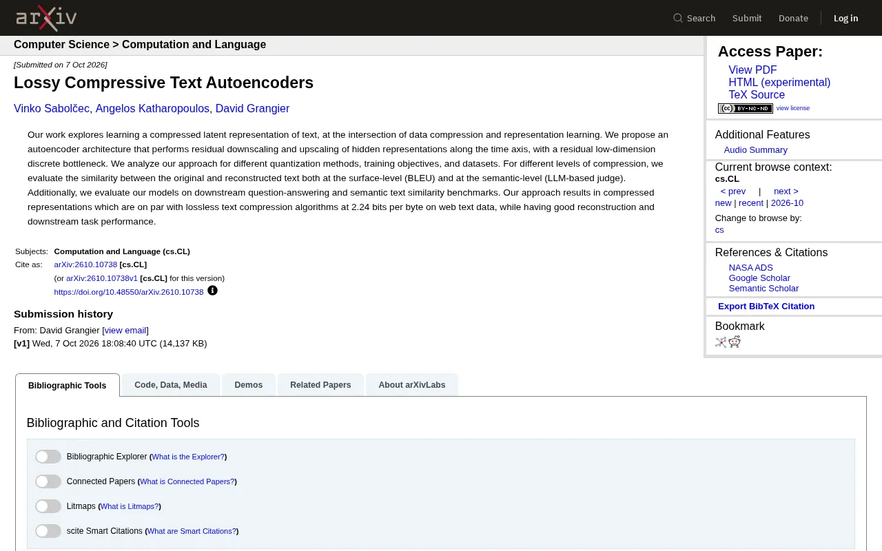Open HTML (experimental) version
Screen dimensions: 882x551
point(779,83)
